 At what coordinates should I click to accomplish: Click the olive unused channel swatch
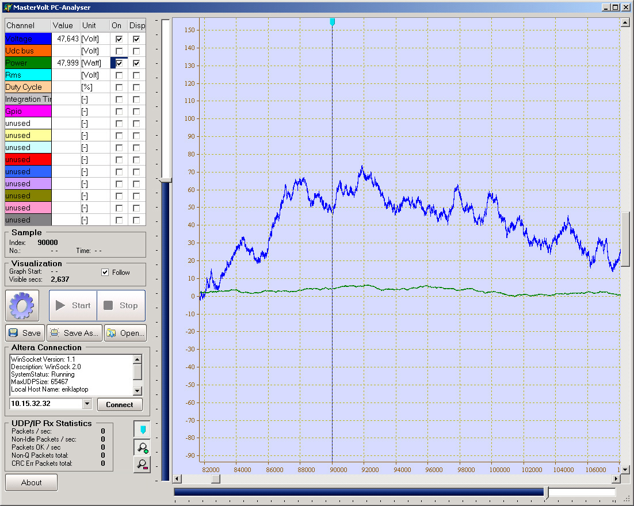[28, 196]
